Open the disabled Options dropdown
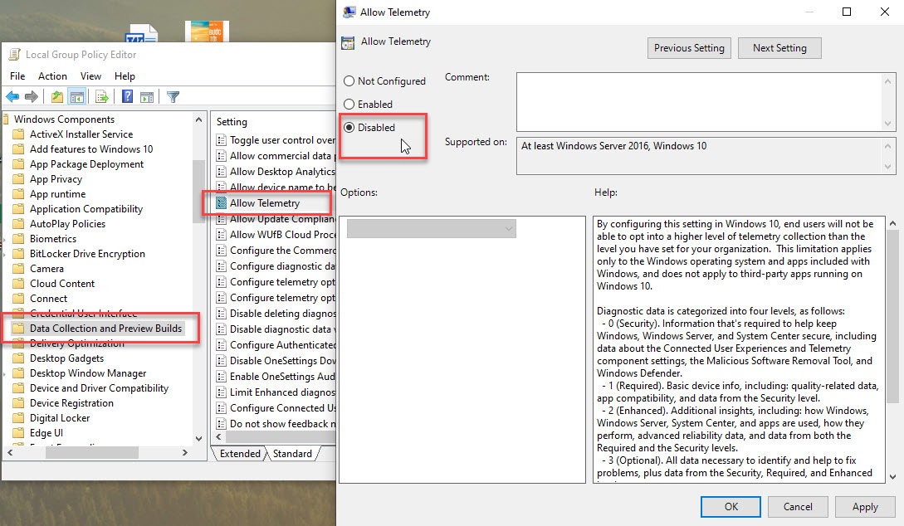This screenshot has height=526, width=904. (x=431, y=228)
